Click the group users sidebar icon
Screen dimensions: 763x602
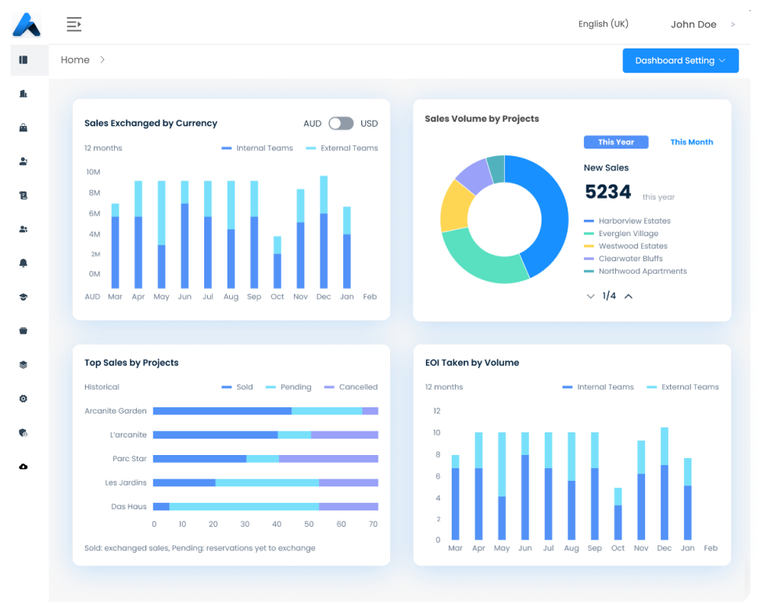23,229
